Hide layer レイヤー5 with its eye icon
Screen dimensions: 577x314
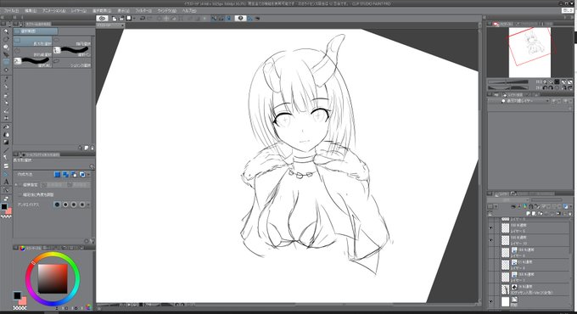coord(491,228)
